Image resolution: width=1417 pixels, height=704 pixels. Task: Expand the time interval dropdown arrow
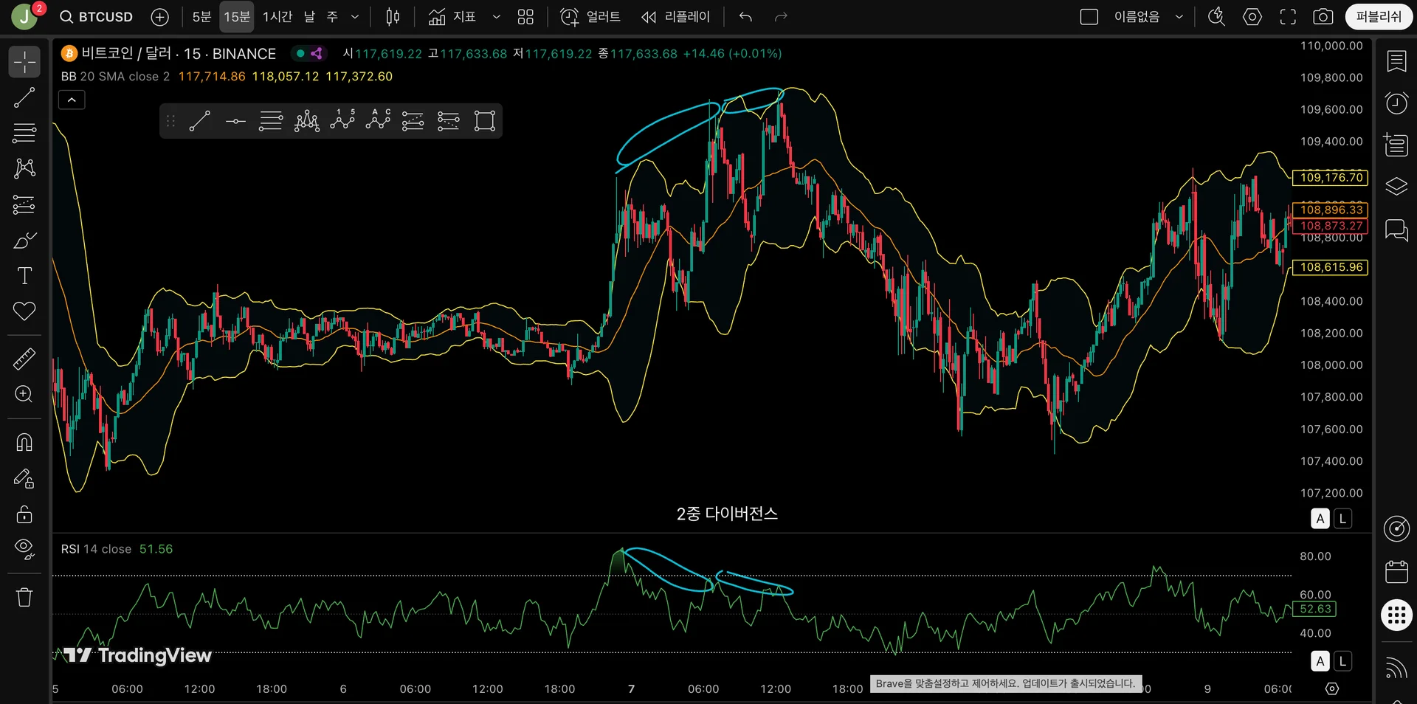click(x=355, y=17)
